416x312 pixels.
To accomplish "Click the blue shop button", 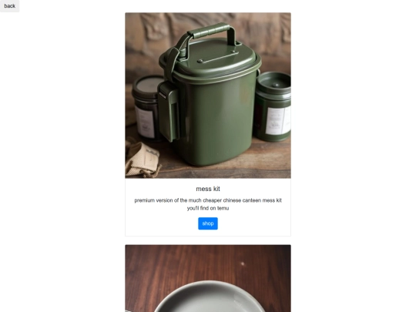I will pyautogui.click(x=208, y=223).
